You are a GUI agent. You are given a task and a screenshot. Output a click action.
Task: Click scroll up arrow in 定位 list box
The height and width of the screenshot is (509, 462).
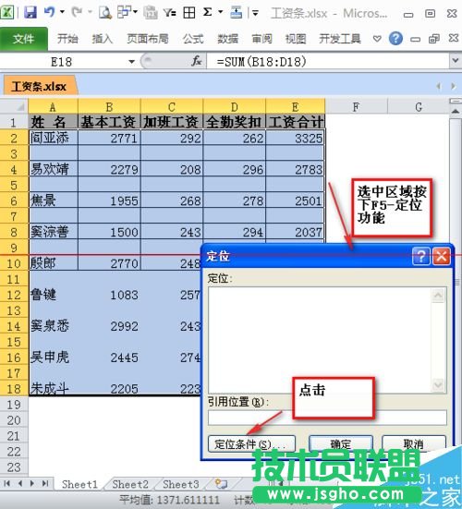tap(438, 295)
